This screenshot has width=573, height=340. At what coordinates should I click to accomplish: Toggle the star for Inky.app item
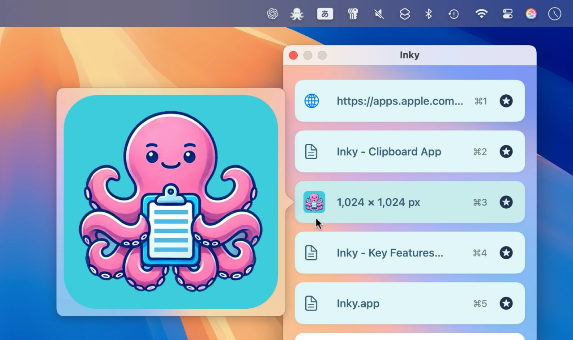point(506,304)
